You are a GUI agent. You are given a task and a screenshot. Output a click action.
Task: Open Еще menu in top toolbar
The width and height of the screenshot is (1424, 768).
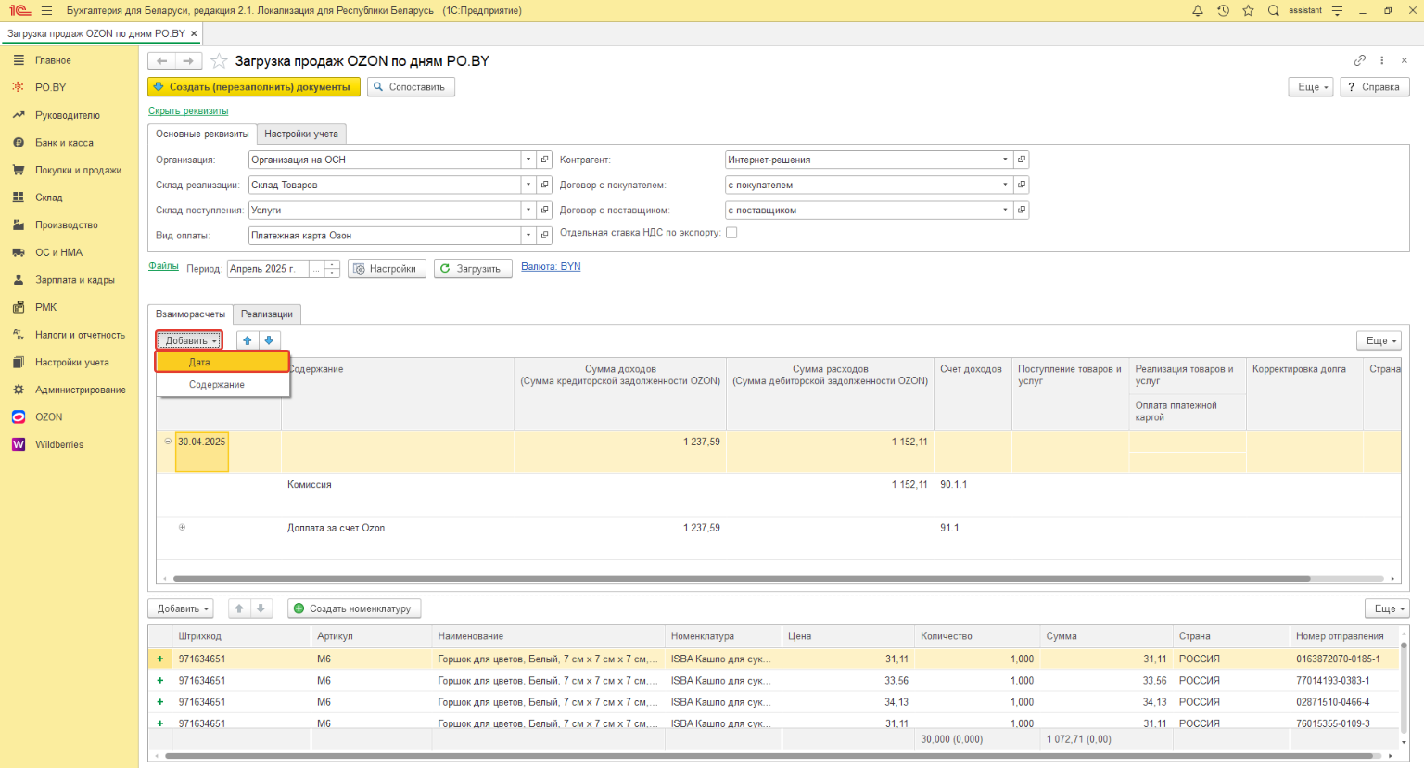point(1311,86)
